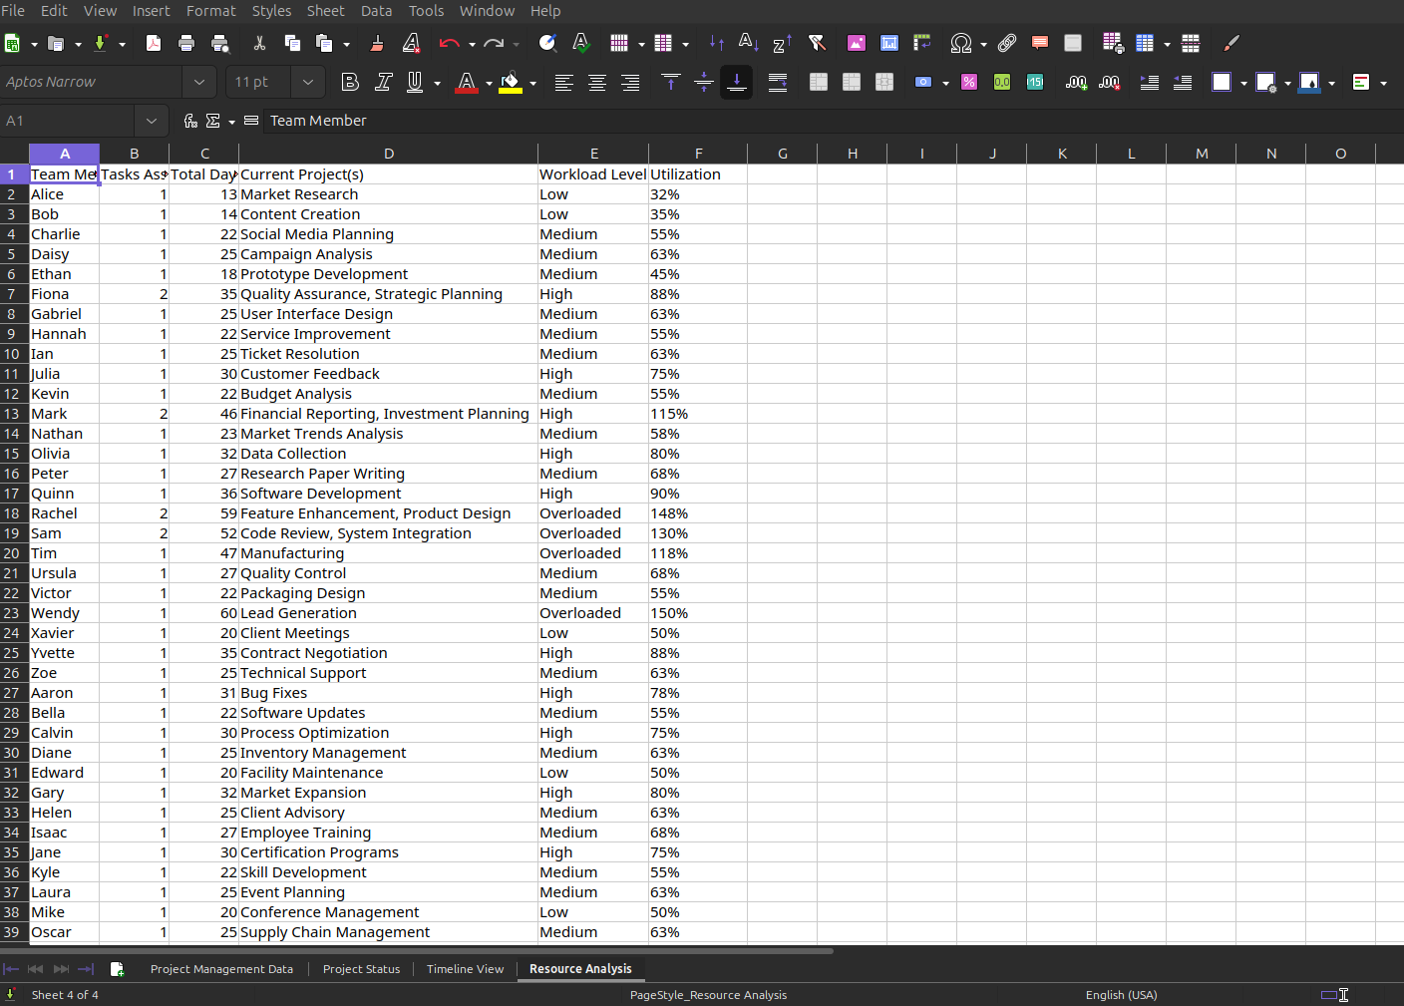1404x1006 pixels.
Task: Expand the Name Box dropdown
Action: click(x=151, y=121)
